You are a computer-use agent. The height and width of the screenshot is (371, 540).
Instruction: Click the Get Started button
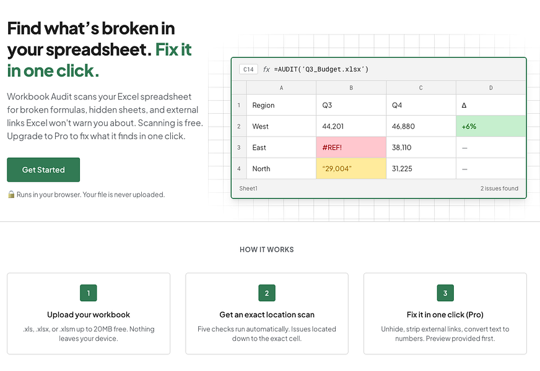(x=43, y=169)
